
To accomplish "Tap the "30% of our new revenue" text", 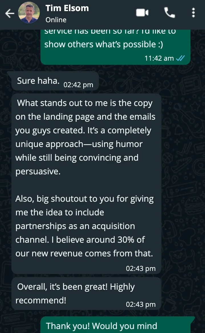I will click(84, 247).
